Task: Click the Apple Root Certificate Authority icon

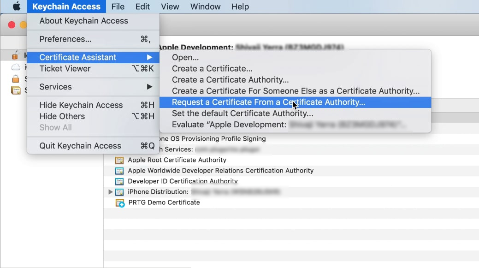Action: pyautogui.click(x=119, y=160)
